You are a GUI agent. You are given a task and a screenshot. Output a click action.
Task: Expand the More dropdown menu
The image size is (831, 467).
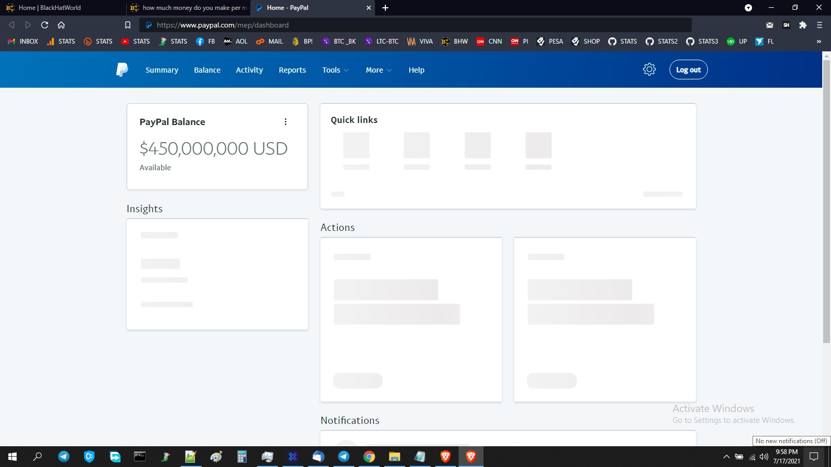379,70
